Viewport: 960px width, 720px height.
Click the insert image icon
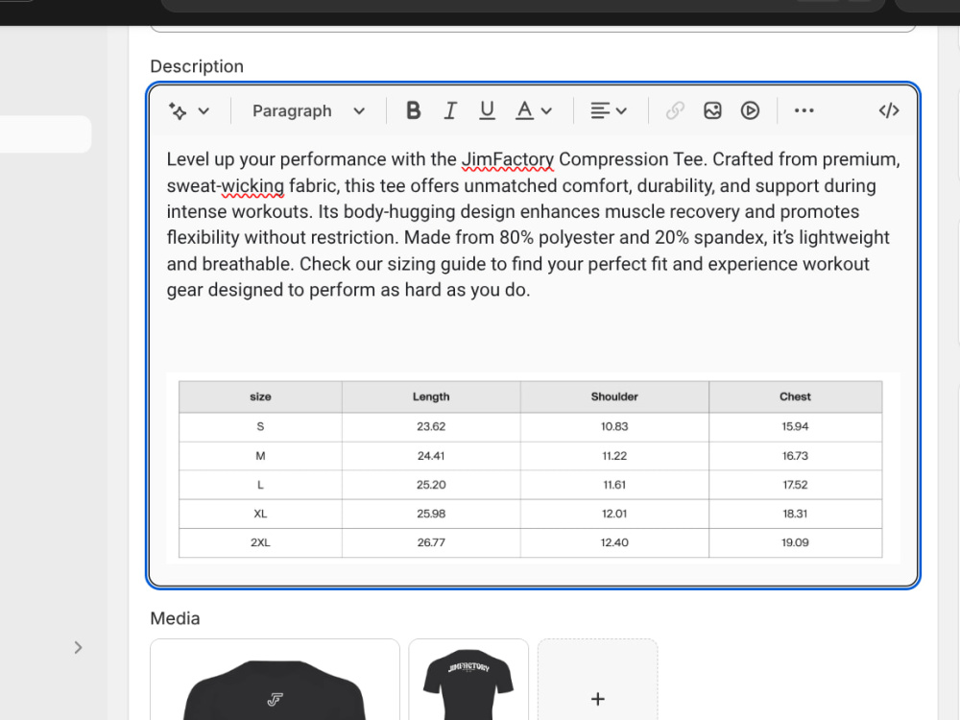(712, 110)
